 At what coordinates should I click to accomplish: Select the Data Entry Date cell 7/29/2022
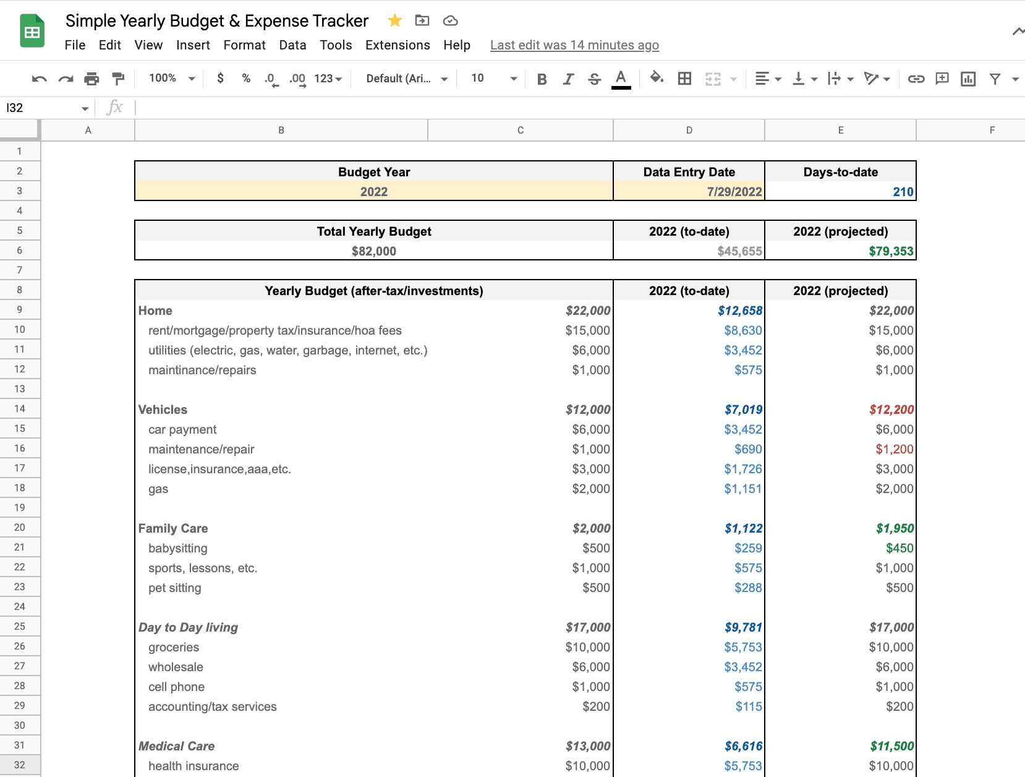(x=689, y=191)
